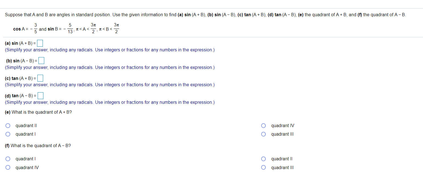Select quadrant III for part (f)
Viewport: 423px width, 179px height.
coord(263,167)
